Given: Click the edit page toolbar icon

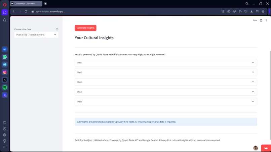Looking at the screenshot, I should point(223,11).
